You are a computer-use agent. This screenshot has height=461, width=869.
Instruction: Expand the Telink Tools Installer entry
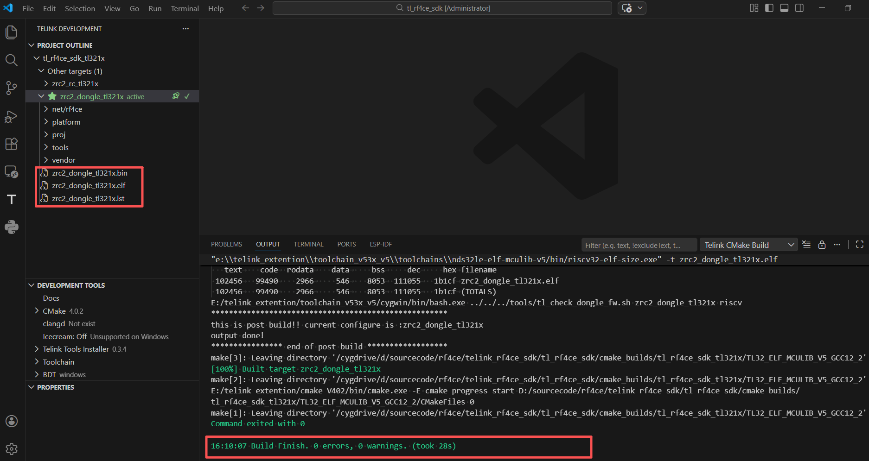(x=37, y=349)
